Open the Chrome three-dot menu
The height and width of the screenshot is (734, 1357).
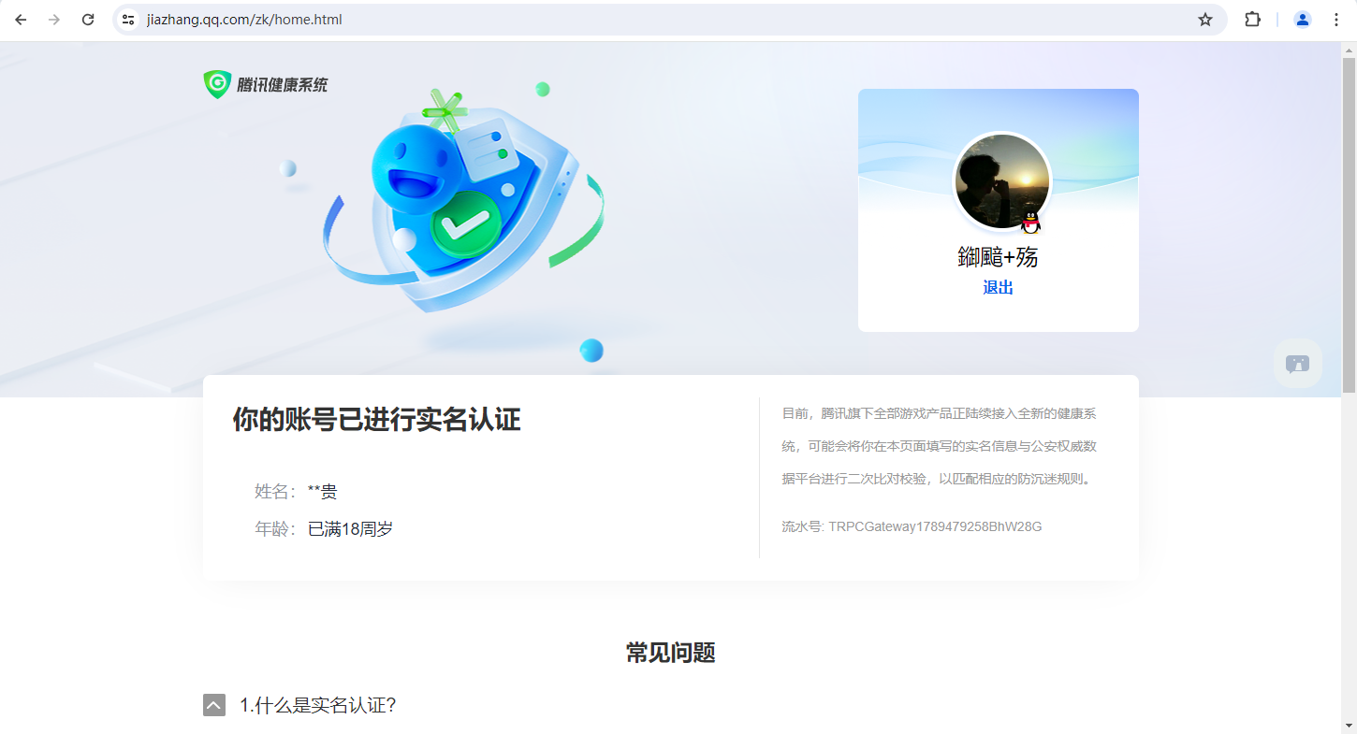(x=1336, y=20)
